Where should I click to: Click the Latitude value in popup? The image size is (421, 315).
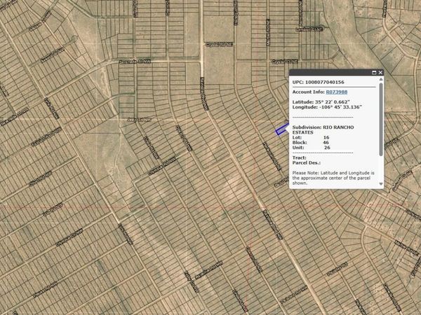coord(334,102)
